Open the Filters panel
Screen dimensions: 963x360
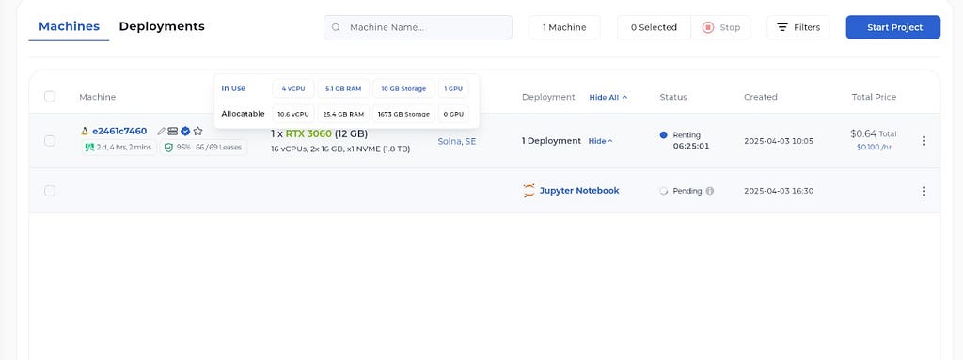click(797, 27)
